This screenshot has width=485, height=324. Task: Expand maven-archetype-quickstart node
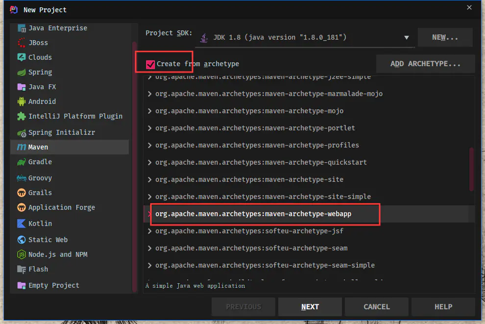pyautogui.click(x=150, y=162)
